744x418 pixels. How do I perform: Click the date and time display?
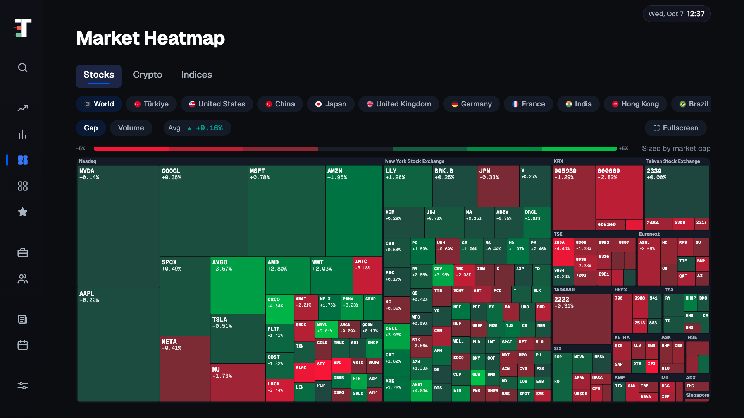click(x=677, y=14)
